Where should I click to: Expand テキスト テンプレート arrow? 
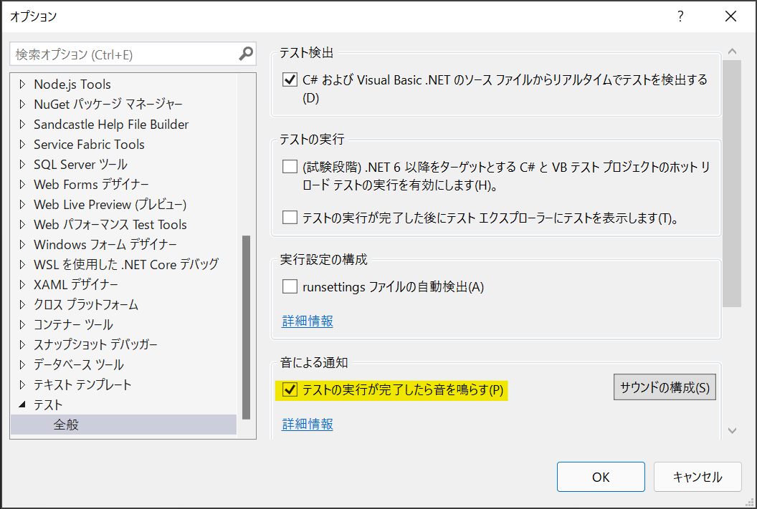[22, 384]
